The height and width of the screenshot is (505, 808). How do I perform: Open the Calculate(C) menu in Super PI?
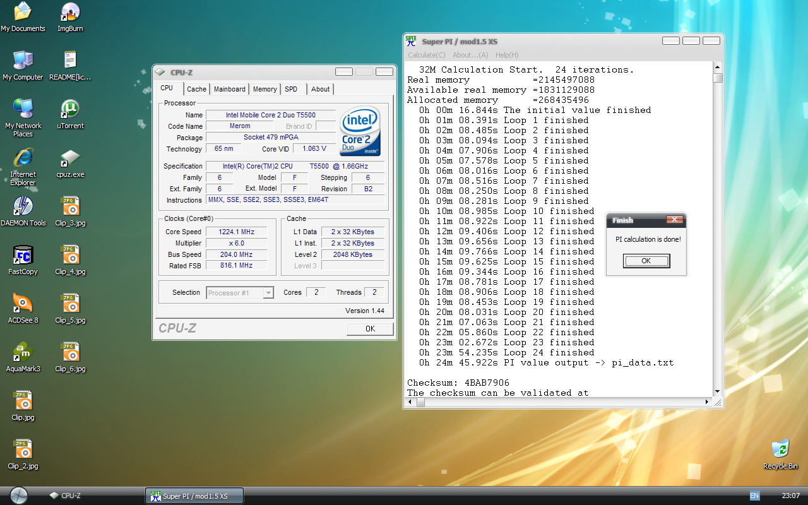(x=427, y=55)
